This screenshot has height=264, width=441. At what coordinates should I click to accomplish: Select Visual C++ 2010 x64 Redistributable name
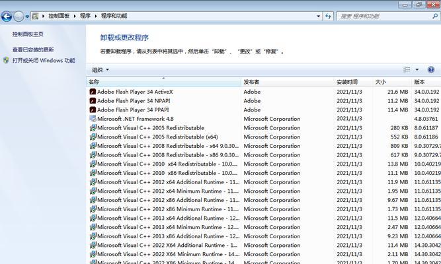[x=167, y=164]
